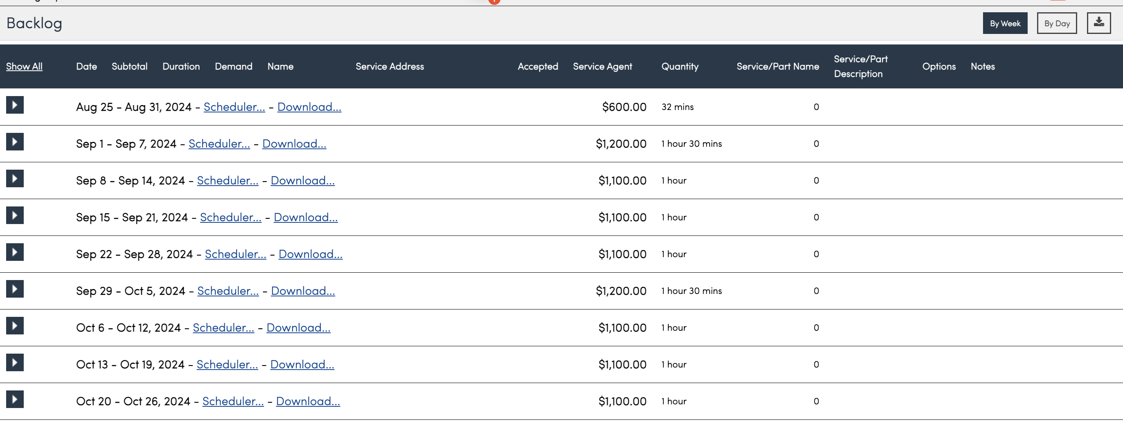This screenshot has width=1123, height=426.
Task: Click the download export icon button
Action: [x=1098, y=23]
